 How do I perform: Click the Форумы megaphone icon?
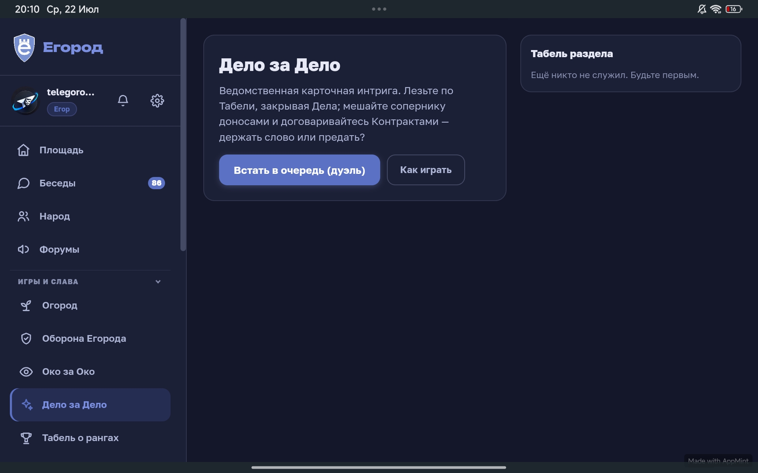coord(23,250)
